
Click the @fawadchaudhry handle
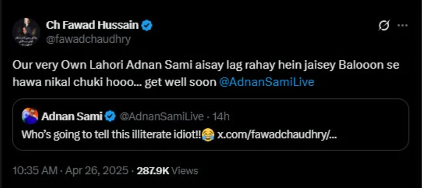[x=88, y=40]
